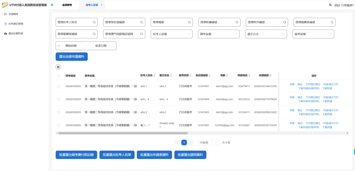
Task: Click the calendar icon in date range
Action: click(59, 46)
